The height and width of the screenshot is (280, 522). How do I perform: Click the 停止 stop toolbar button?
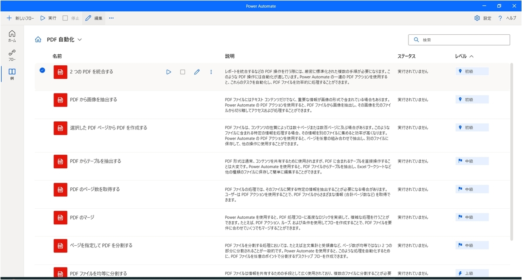pyautogui.click(x=71, y=18)
